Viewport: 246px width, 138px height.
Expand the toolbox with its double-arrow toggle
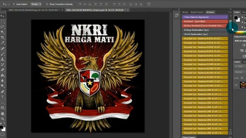[1, 9]
